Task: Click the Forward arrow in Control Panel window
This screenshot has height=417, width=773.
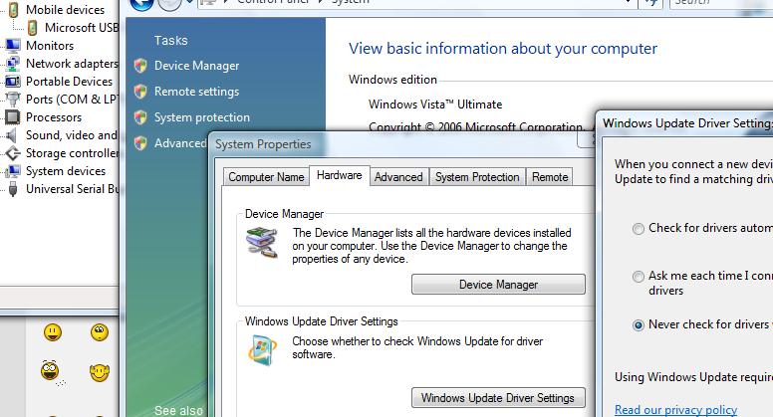Action: 169,4
